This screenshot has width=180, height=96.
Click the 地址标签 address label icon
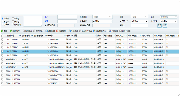tap(24, 31)
